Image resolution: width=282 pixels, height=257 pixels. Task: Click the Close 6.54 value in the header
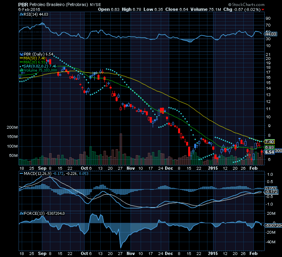tap(177, 9)
